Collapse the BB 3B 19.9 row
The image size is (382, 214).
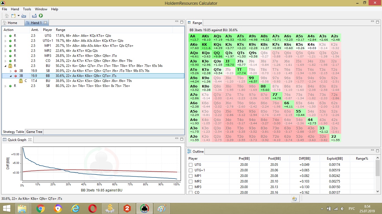11,76
